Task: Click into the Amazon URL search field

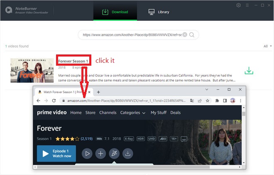Action: tap(132, 35)
